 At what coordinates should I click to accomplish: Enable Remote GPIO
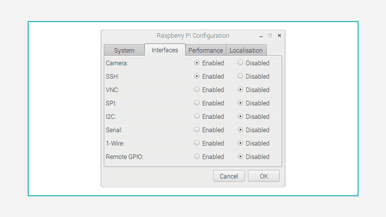point(197,156)
